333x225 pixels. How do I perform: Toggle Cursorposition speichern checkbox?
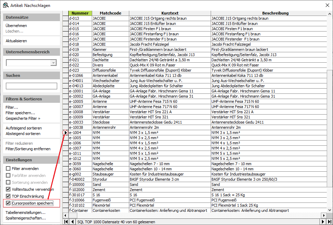tap(8, 203)
